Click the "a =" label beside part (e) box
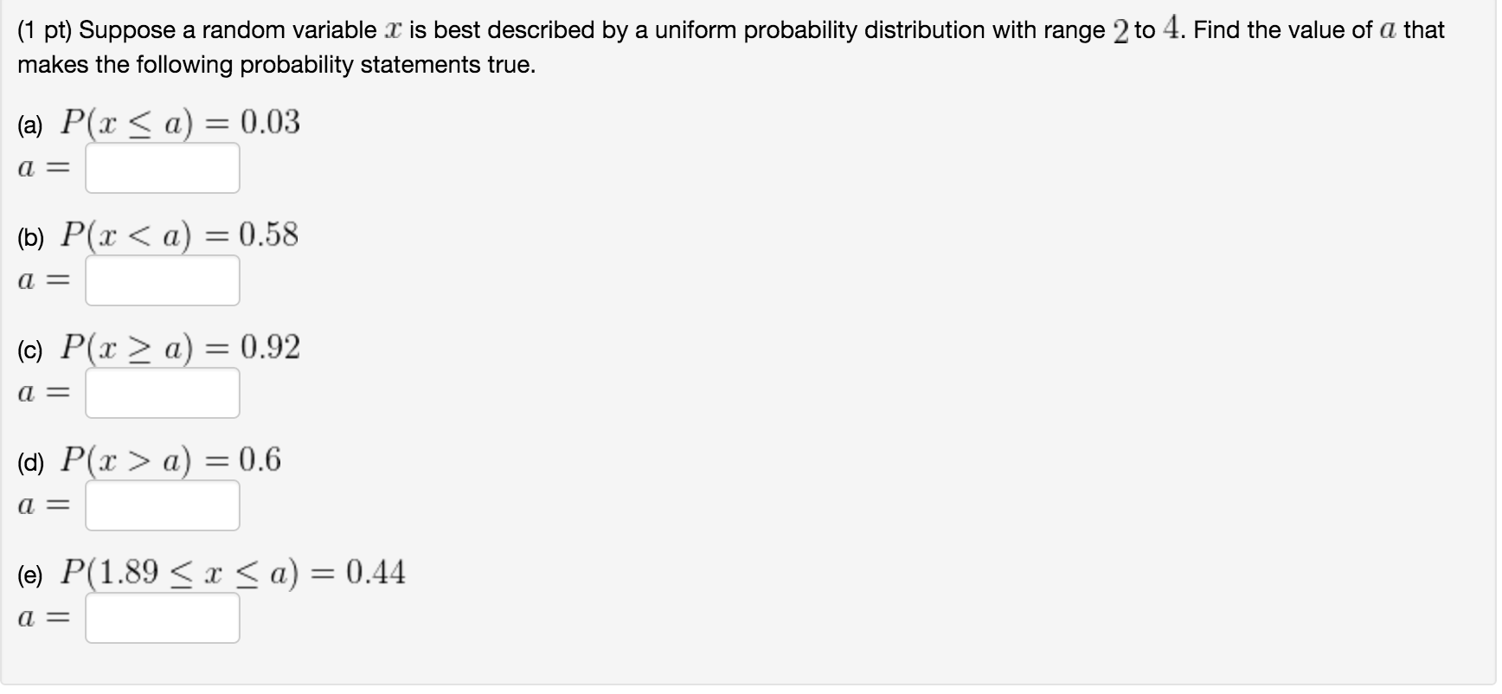The width and height of the screenshot is (1502, 694). (43, 619)
